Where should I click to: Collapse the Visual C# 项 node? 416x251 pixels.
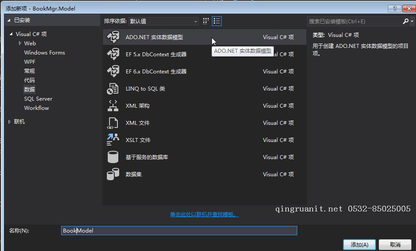click(11, 34)
